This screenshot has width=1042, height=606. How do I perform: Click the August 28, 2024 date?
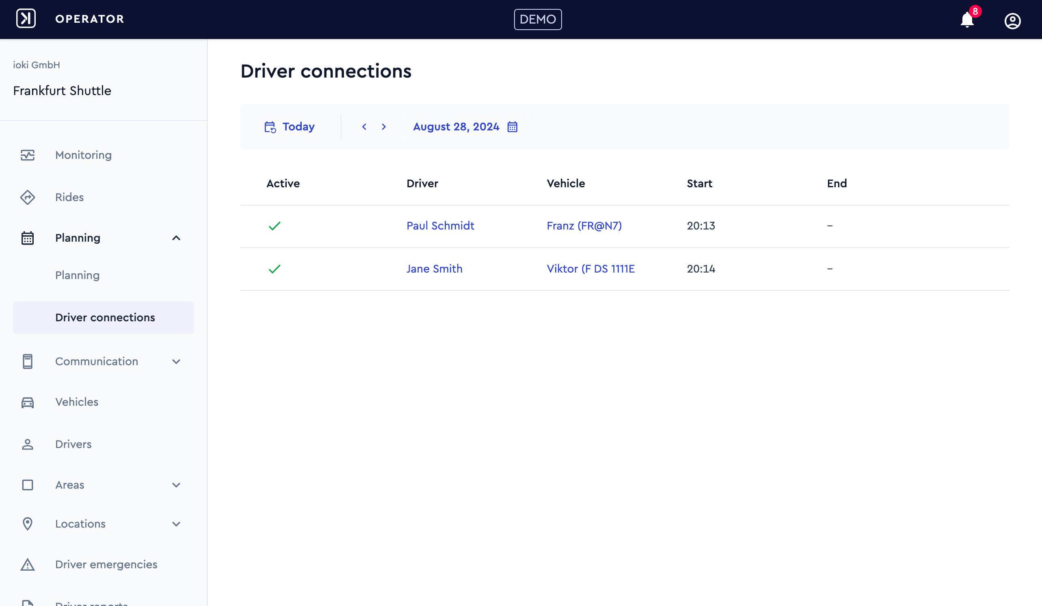(x=456, y=127)
